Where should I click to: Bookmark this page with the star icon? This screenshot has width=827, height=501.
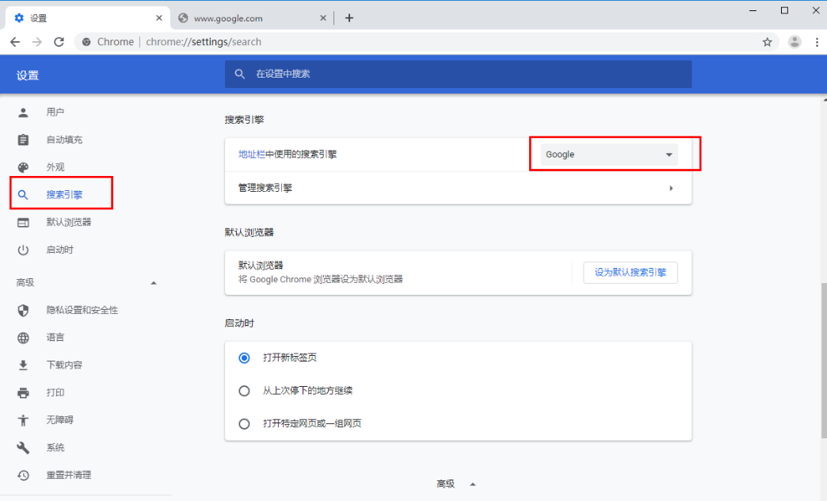[x=767, y=42]
